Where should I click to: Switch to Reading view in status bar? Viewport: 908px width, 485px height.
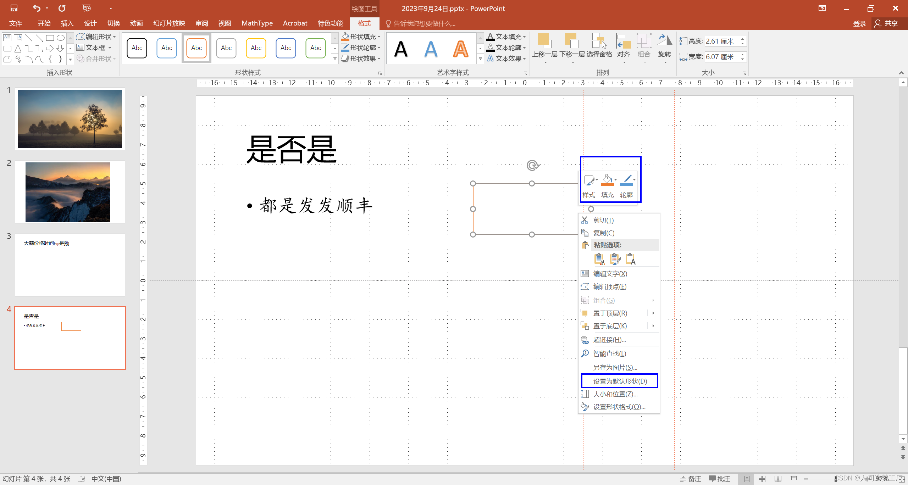pos(778,479)
